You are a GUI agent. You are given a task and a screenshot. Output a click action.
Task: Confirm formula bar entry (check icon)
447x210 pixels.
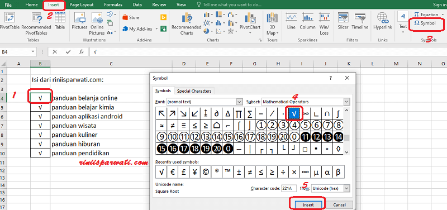point(68,52)
